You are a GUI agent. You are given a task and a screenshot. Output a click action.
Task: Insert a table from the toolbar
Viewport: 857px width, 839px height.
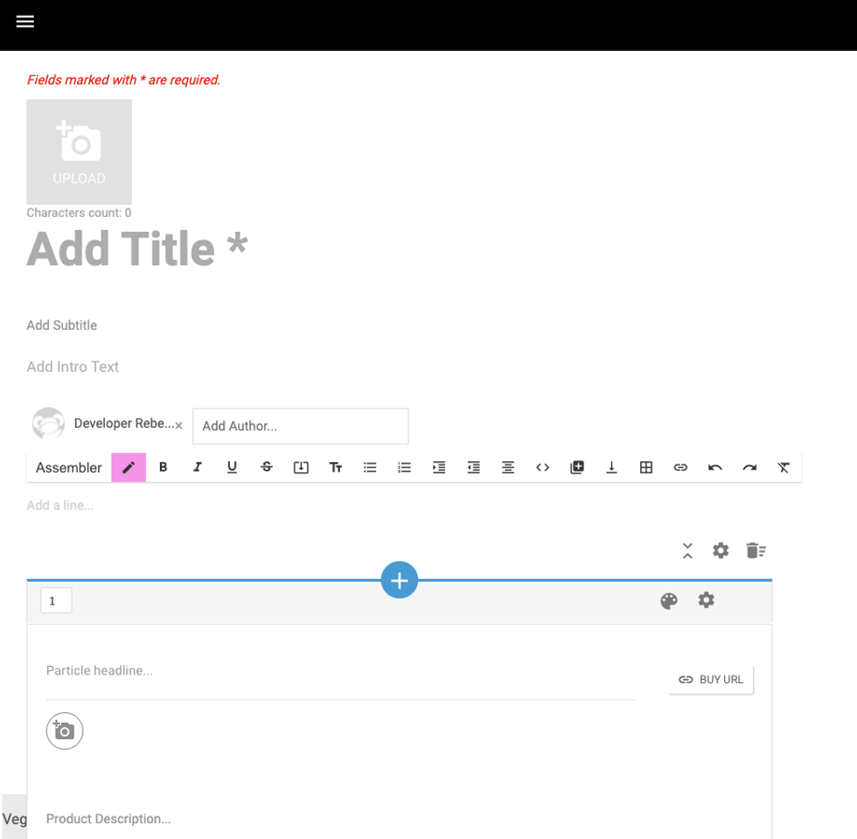[x=646, y=468]
